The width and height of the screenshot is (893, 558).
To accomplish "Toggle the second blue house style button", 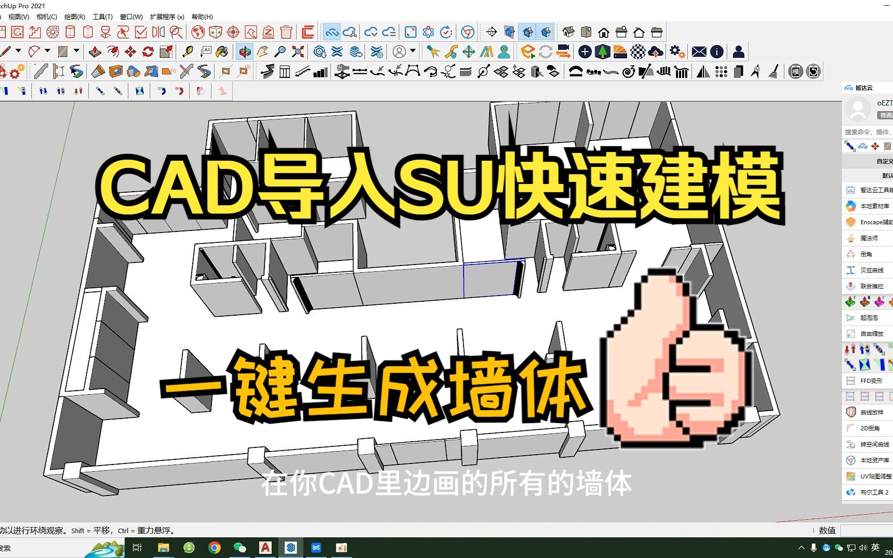I will pyautogui.click(x=546, y=33).
